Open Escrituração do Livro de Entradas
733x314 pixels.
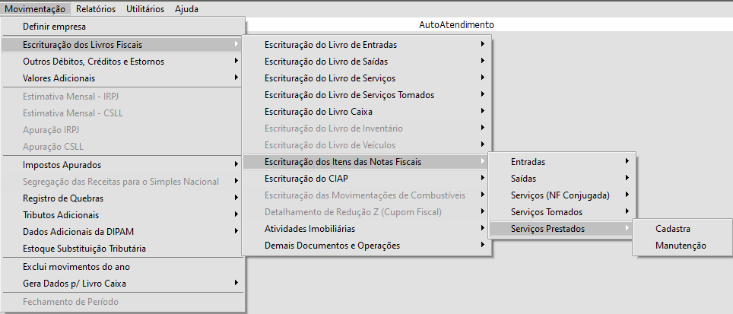331,45
